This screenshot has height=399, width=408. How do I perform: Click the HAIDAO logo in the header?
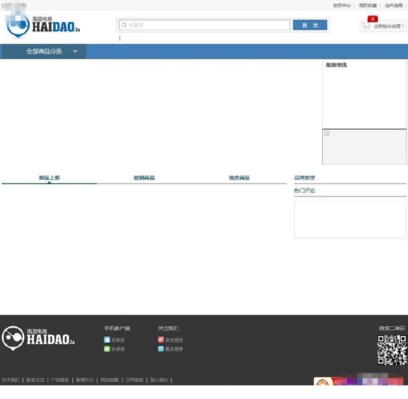click(x=43, y=26)
